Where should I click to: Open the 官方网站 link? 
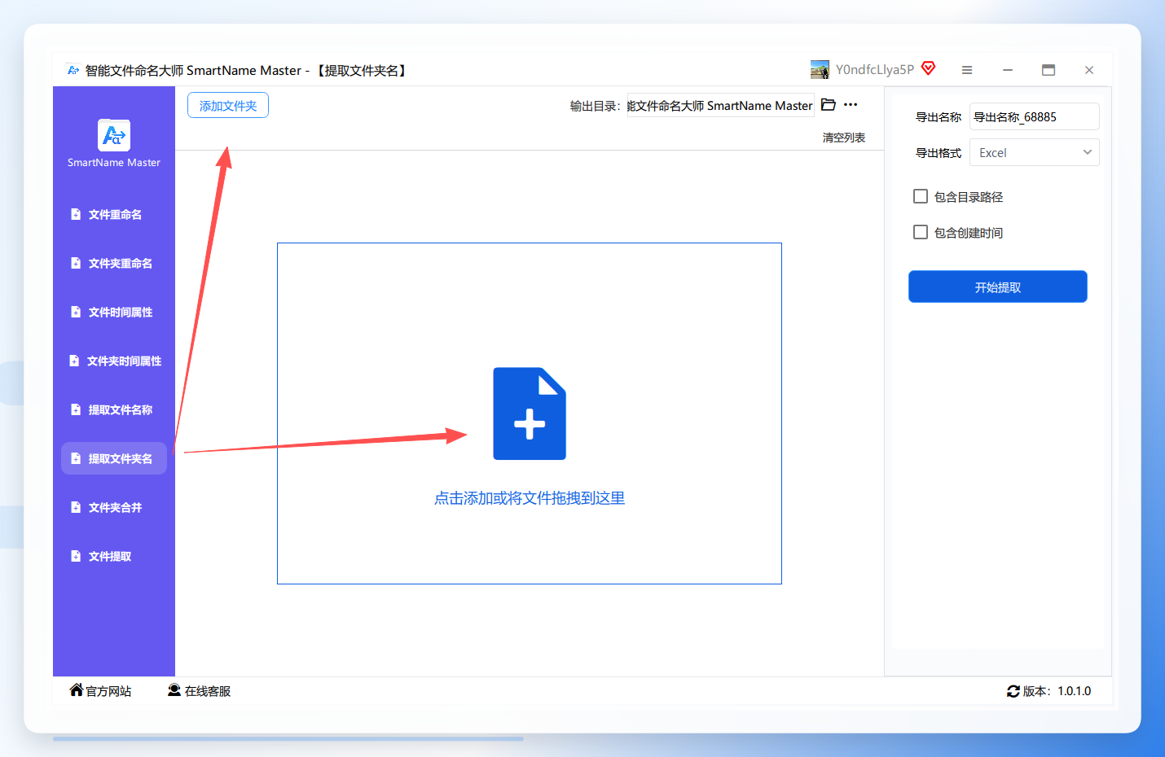pyautogui.click(x=108, y=691)
